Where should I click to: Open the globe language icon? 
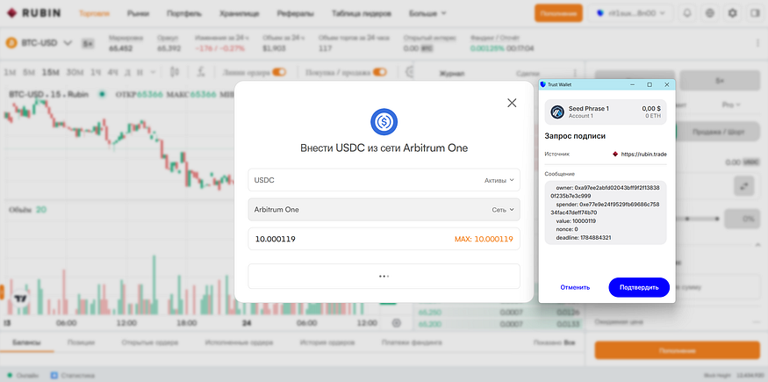coord(710,13)
